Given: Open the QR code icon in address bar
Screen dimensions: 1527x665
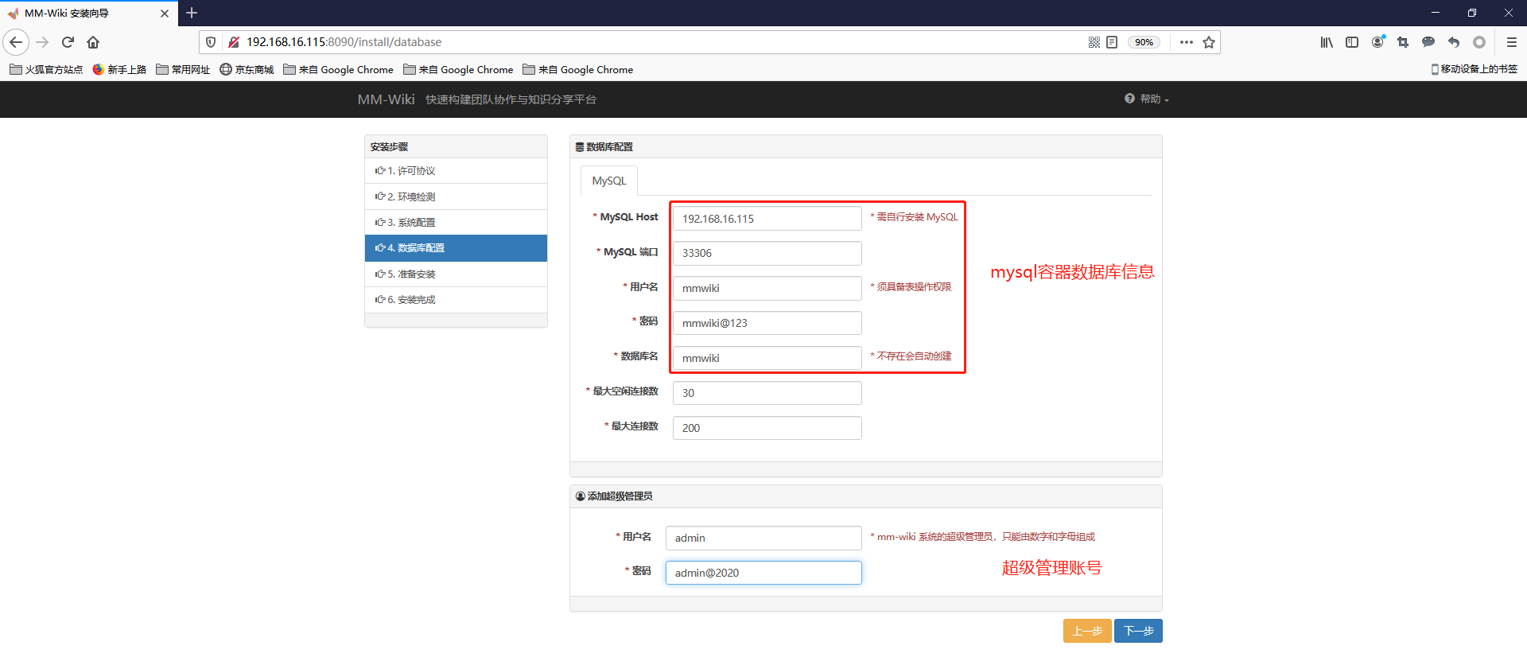Looking at the screenshot, I should coord(1094,42).
